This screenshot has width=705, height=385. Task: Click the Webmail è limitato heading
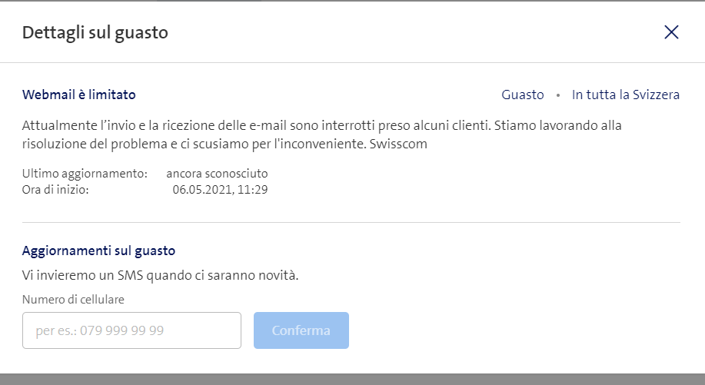coord(79,95)
